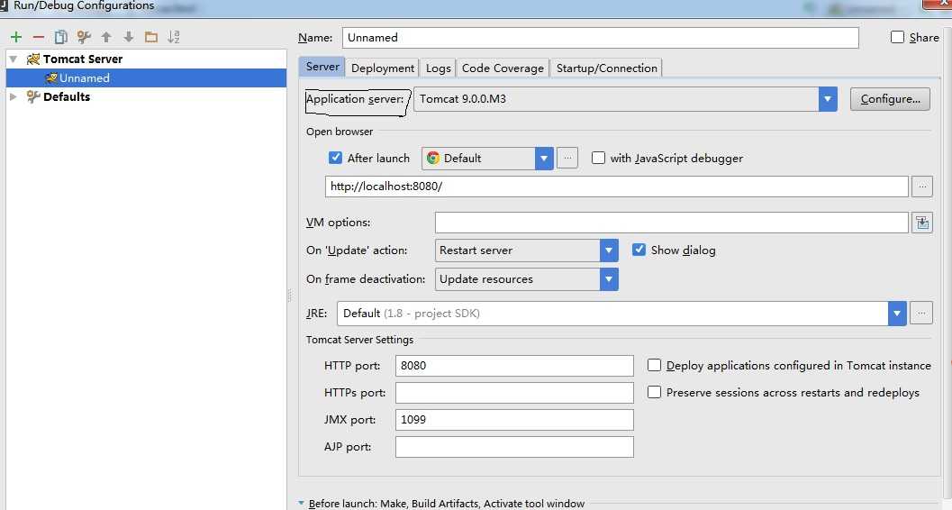Switch to the Logs tab
This screenshot has width=952, height=510.
438,68
